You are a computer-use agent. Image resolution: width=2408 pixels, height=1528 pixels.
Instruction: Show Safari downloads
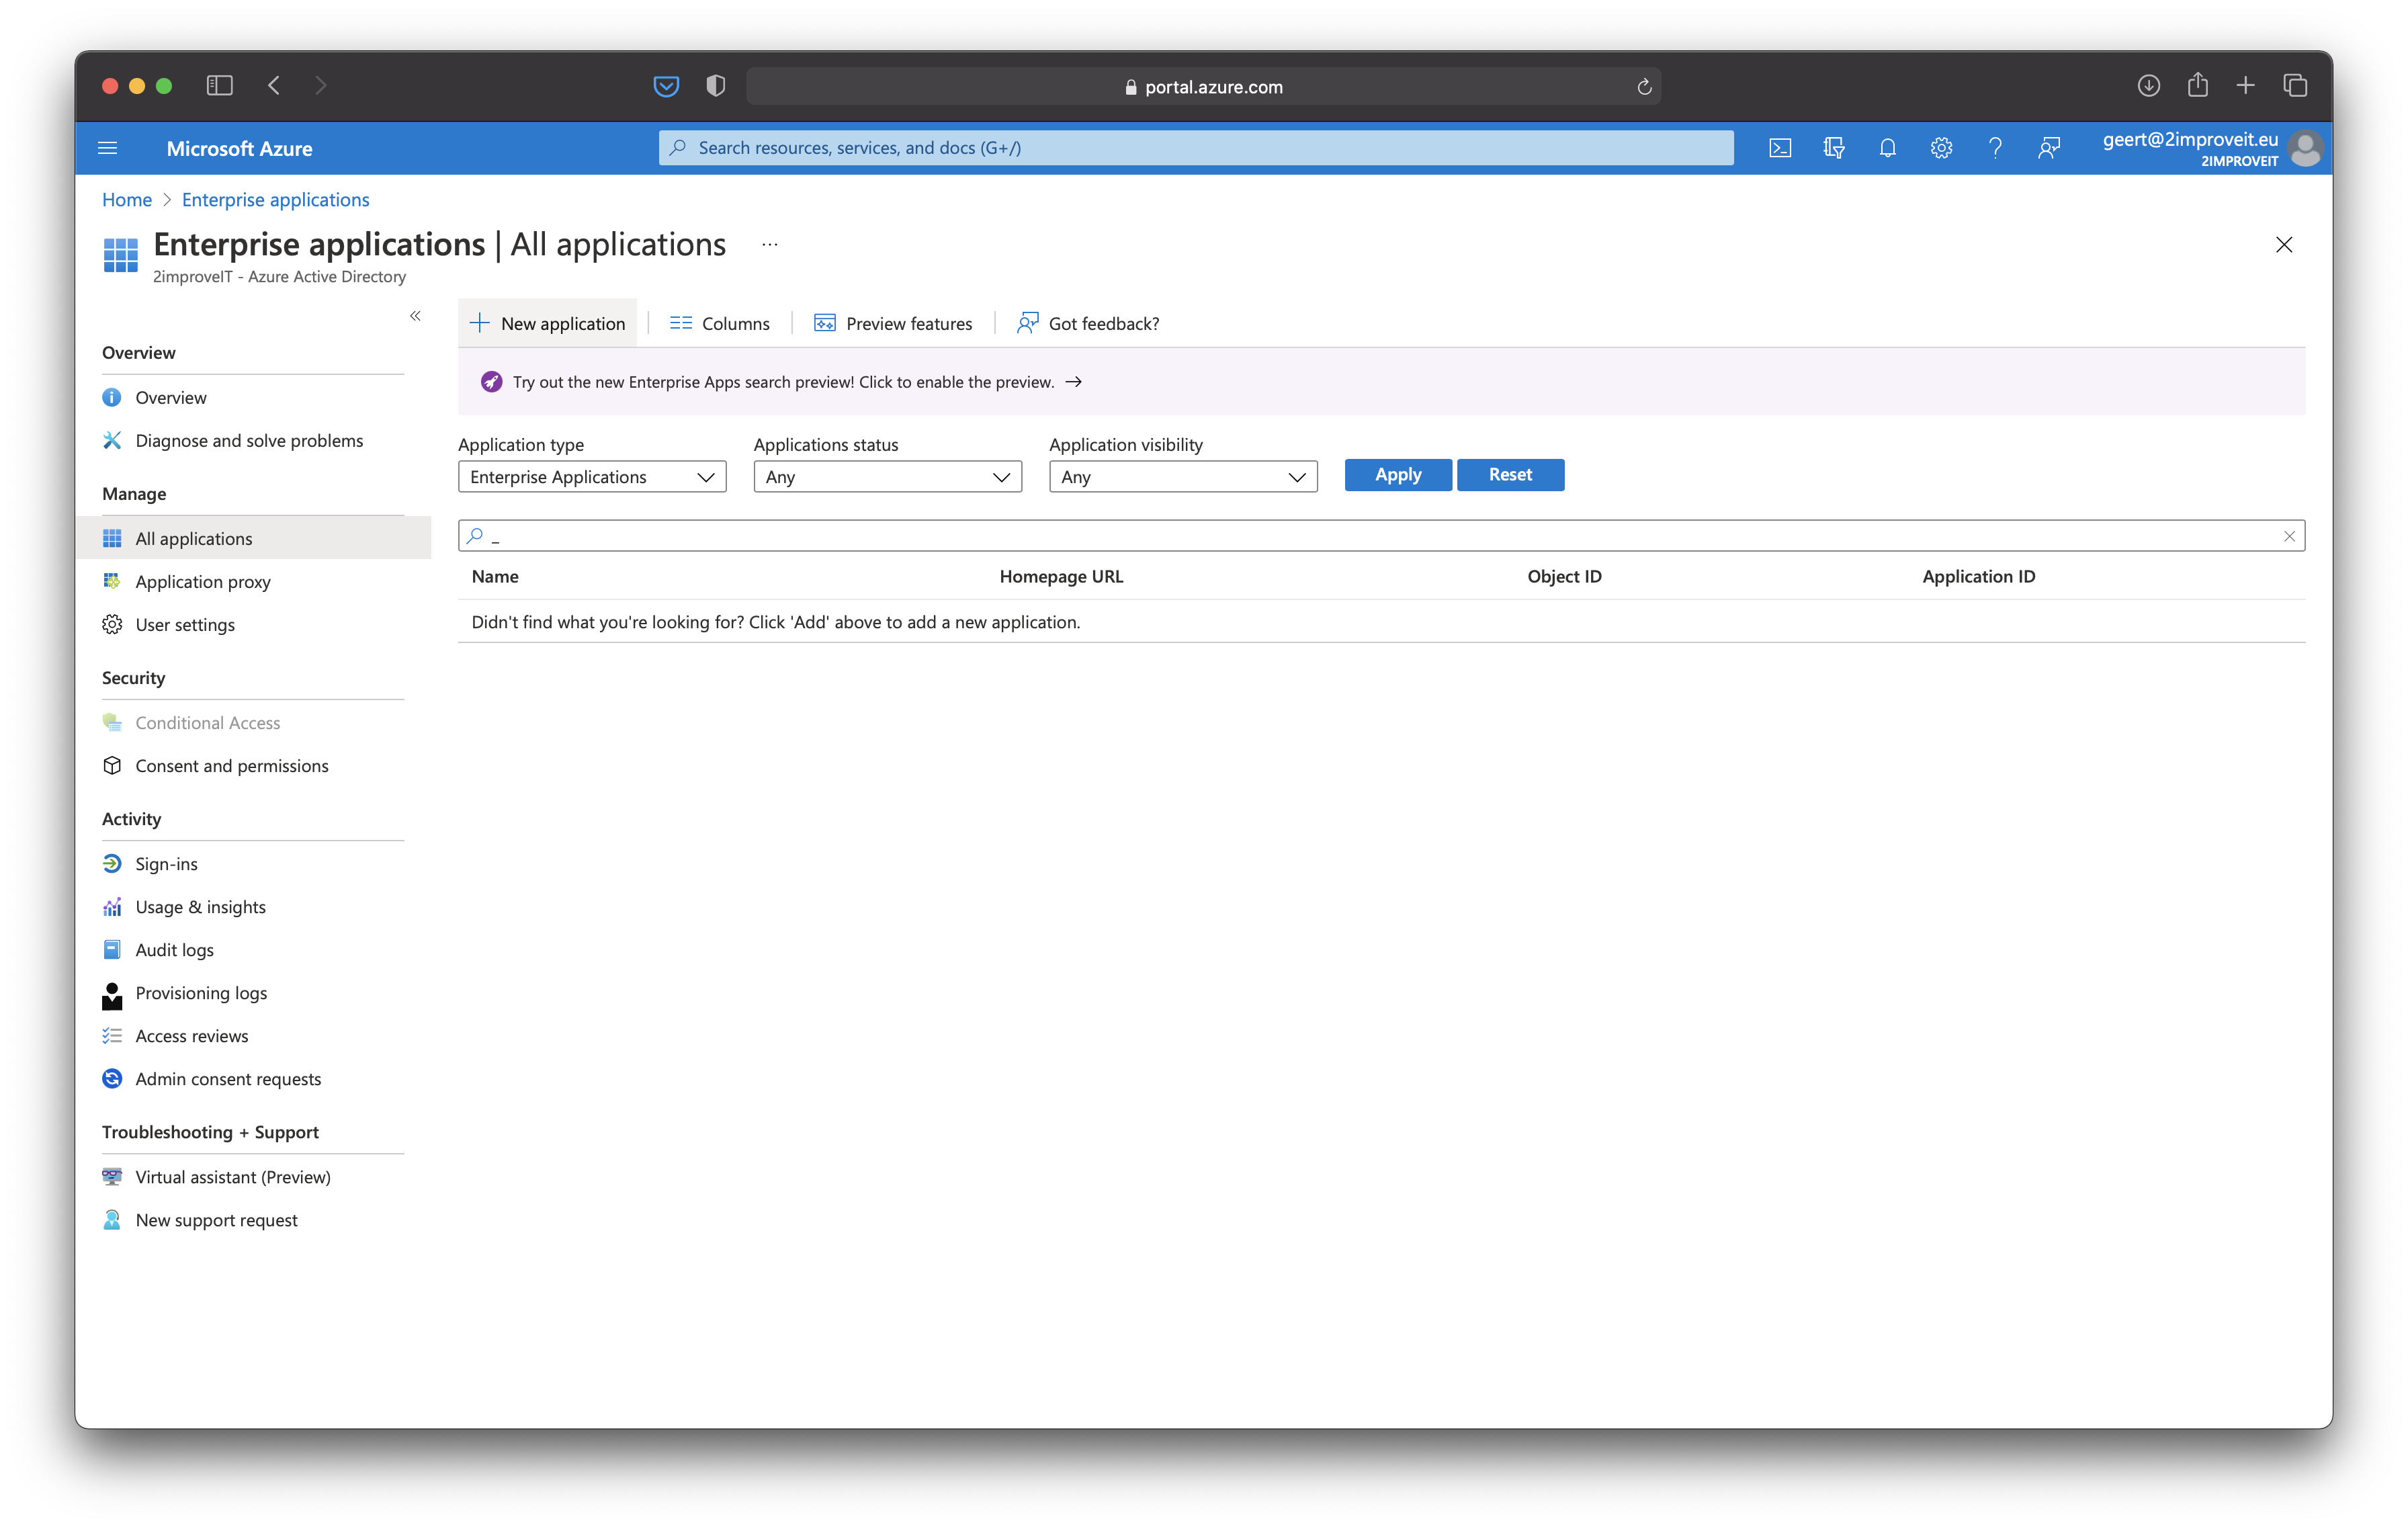[2148, 86]
